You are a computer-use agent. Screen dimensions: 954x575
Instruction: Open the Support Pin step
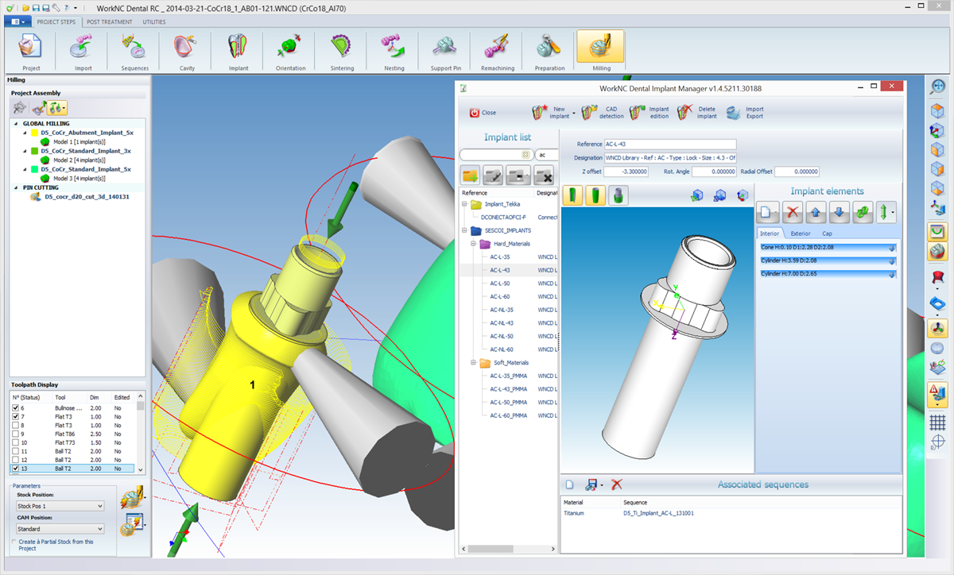[x=446, y=52]
